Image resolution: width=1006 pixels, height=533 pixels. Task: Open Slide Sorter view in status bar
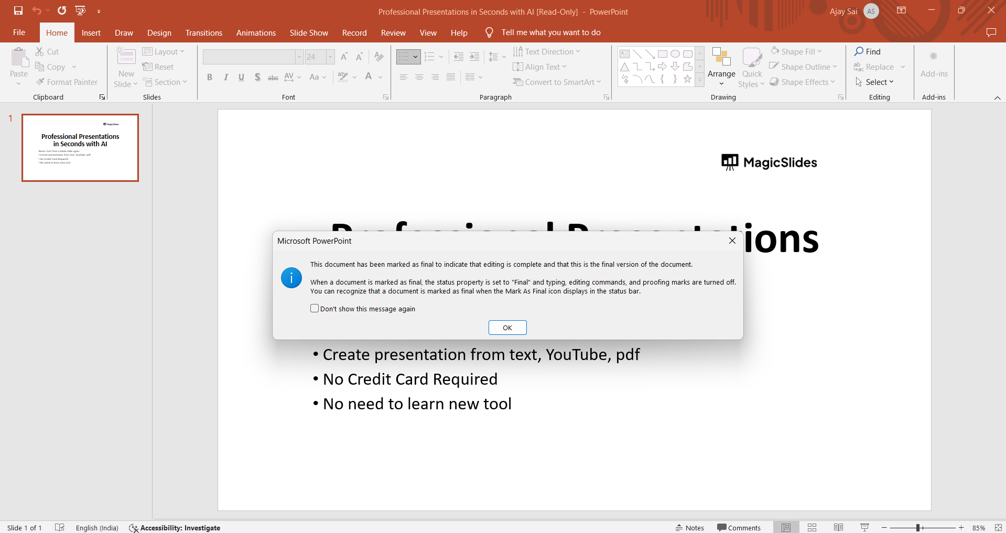pos(812,528)
